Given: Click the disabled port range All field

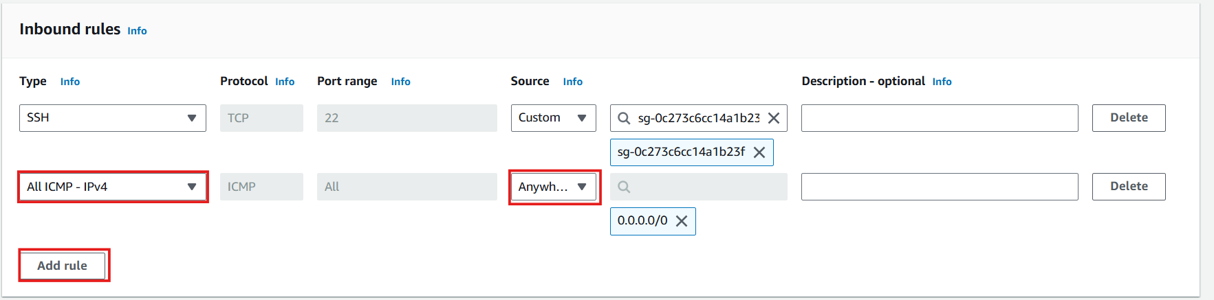Looking at the screenshot, I should click(x=407, y=187).
